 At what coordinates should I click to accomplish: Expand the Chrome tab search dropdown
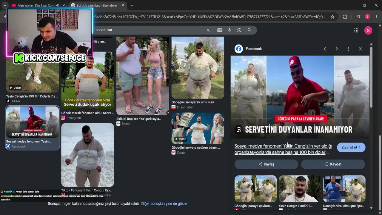5,5
